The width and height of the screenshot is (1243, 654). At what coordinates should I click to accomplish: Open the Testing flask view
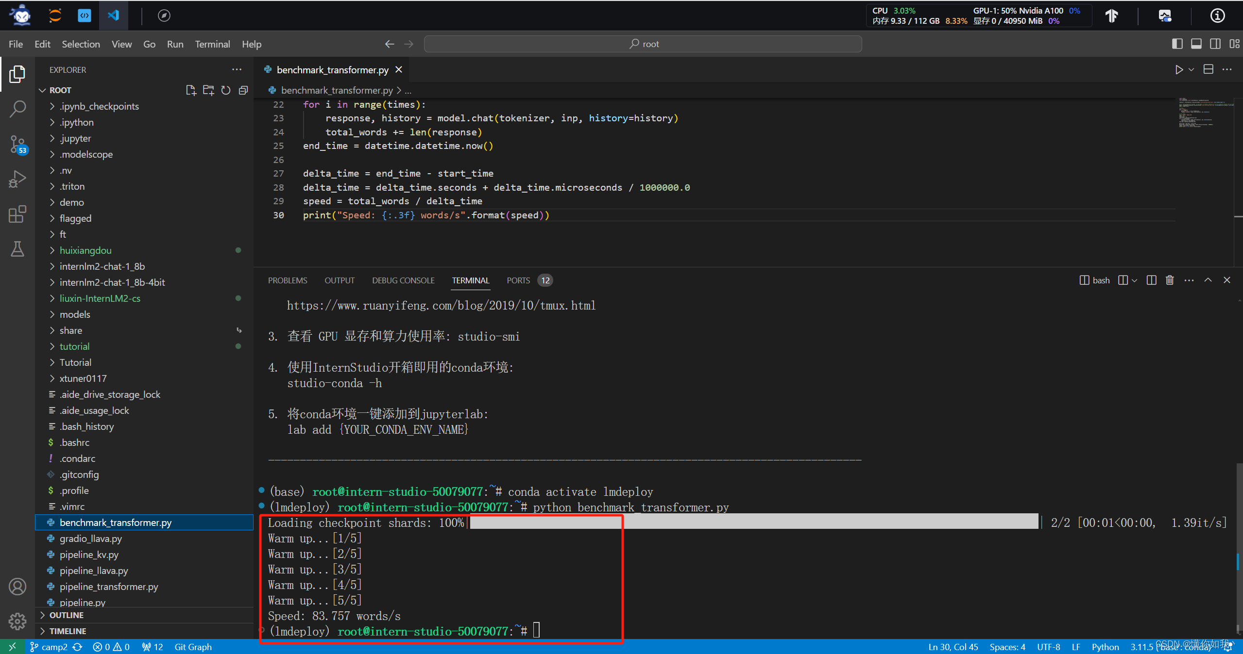17,249
